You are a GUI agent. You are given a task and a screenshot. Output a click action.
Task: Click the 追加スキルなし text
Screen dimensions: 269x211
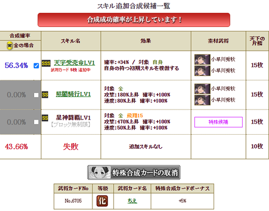pyautogui.click(x=146, y=146)
